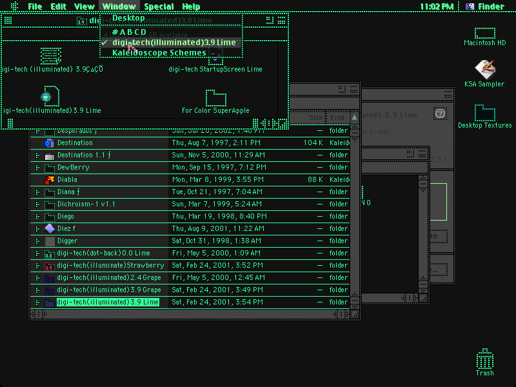The width and height of the screenshot is (516, 387).
Task: Expand the DewBerry folder
Action: pos(37,168)
